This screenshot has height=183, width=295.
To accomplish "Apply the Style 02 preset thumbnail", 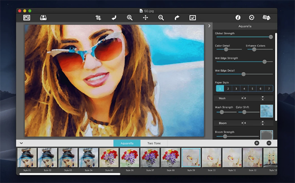I will (x=47, y=157).
